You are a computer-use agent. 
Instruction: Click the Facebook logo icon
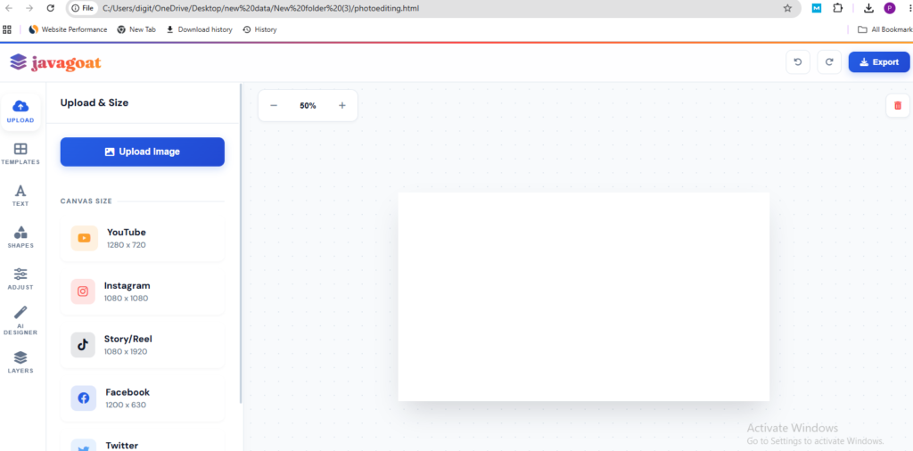[83, 398]
